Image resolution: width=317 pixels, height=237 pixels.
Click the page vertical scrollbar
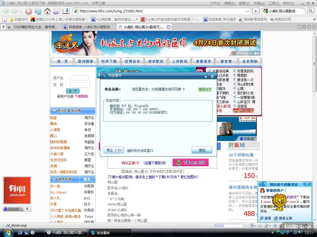[314, 126]
